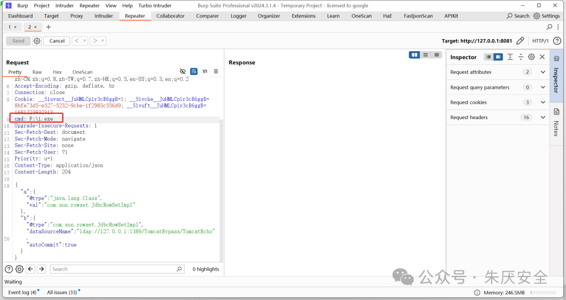Viewport: 566px width, 300px height.
Task: Open Settings from top right
Action: pyautogui.click(x=547, y=16)
